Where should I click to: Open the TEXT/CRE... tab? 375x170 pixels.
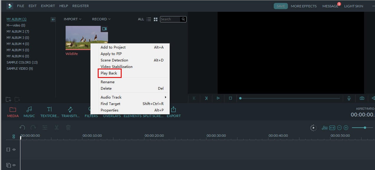(50, 112)
